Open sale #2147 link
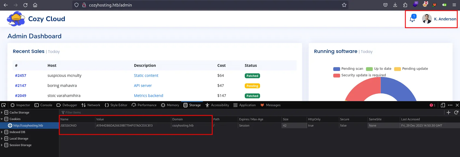Viewport: 460px width, 157px height. [20, 86]
